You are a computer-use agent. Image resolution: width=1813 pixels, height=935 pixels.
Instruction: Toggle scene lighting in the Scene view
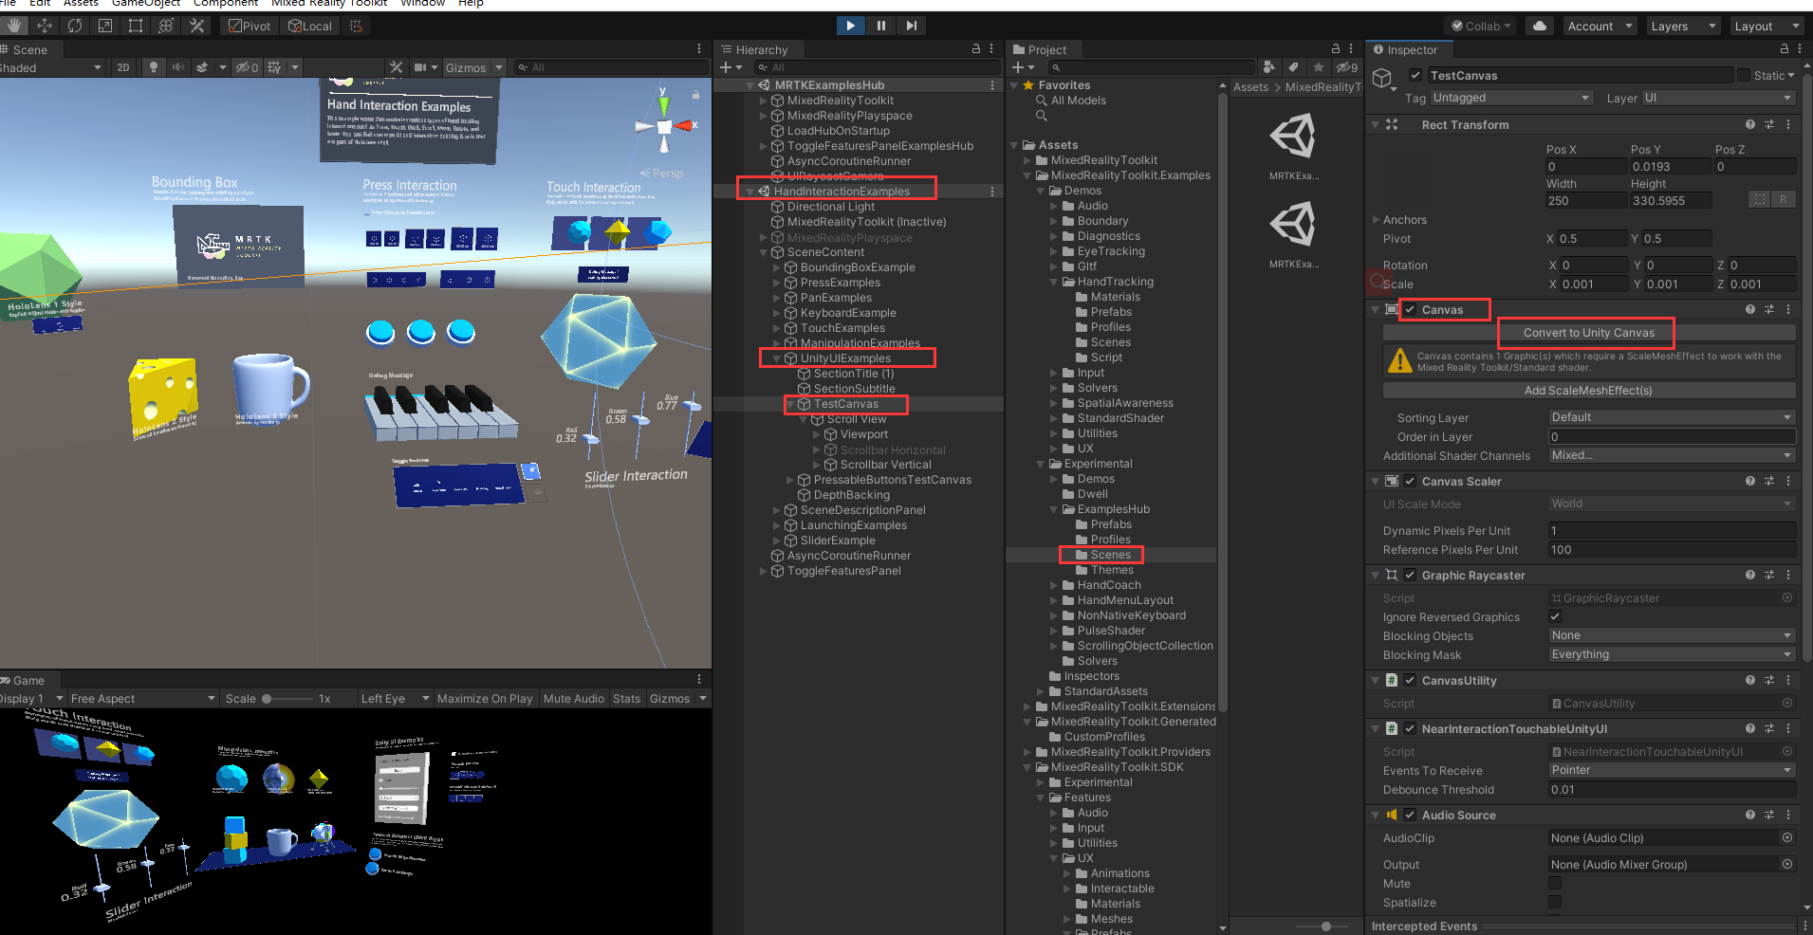pos(152,67)
